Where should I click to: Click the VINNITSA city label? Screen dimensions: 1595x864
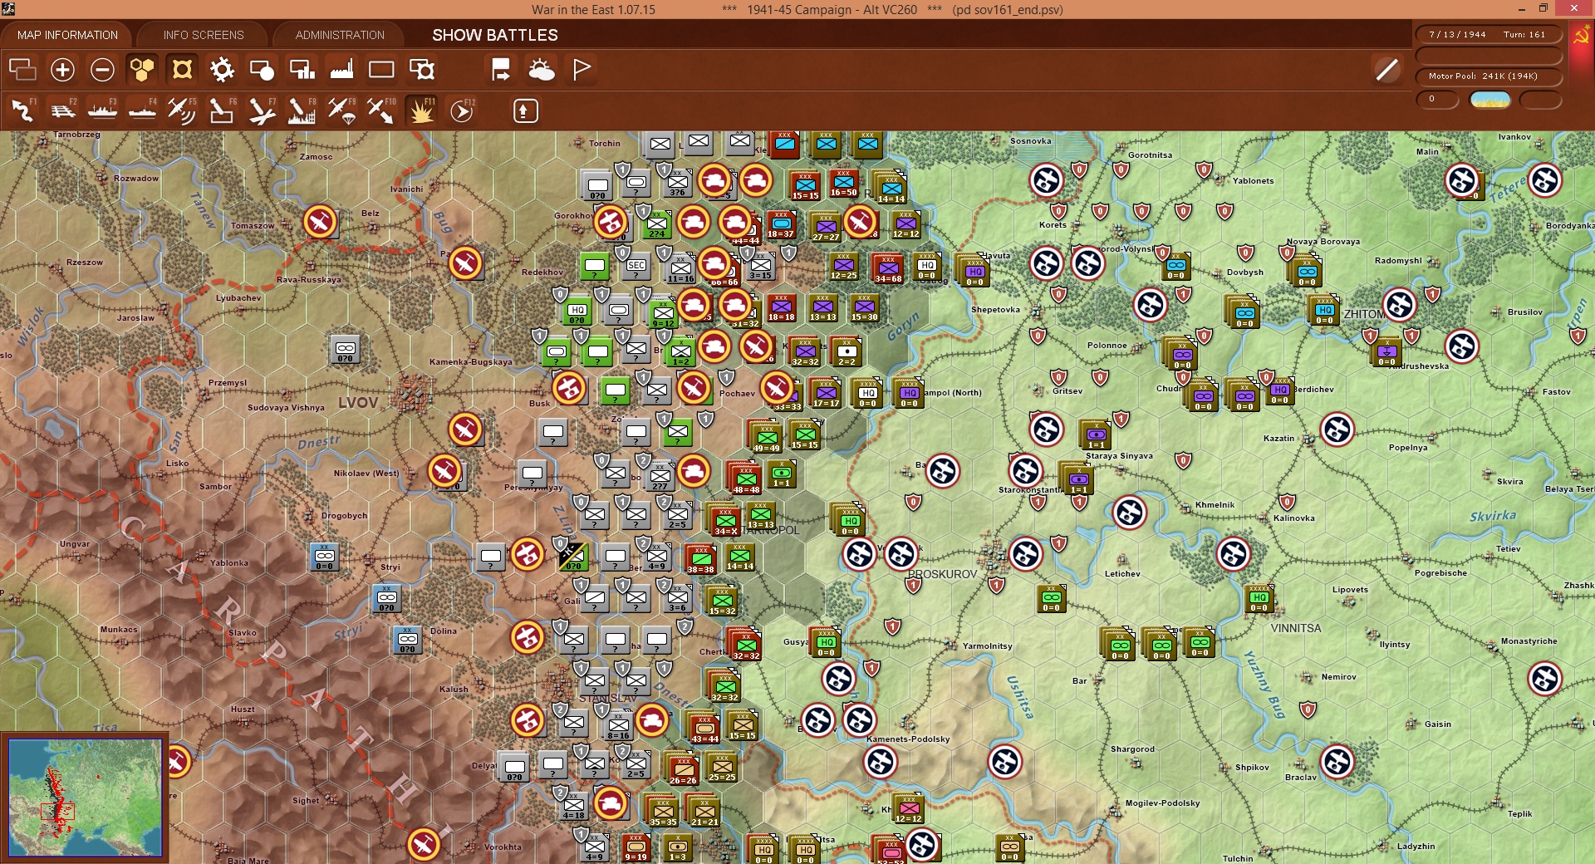1295,628
